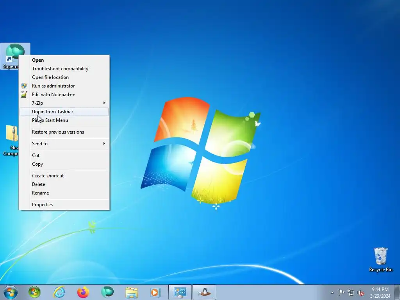This screenshot has height=300, width=400.
Task: Open the Windows flag app pinned to taskbar
Action: pos(34,292)
